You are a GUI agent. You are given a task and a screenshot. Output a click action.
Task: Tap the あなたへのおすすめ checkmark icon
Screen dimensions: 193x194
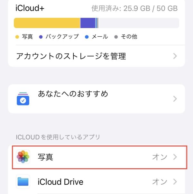pyautogui.click(x=23, y=98)
